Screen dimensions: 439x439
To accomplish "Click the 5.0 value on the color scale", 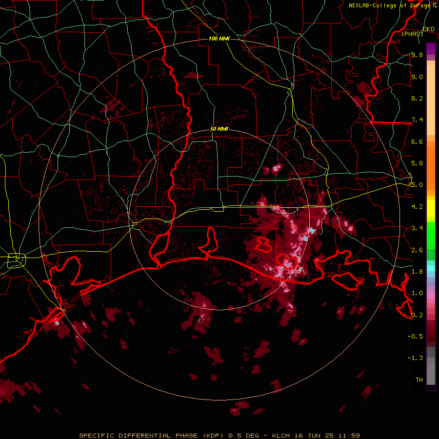I will (417, 185).
